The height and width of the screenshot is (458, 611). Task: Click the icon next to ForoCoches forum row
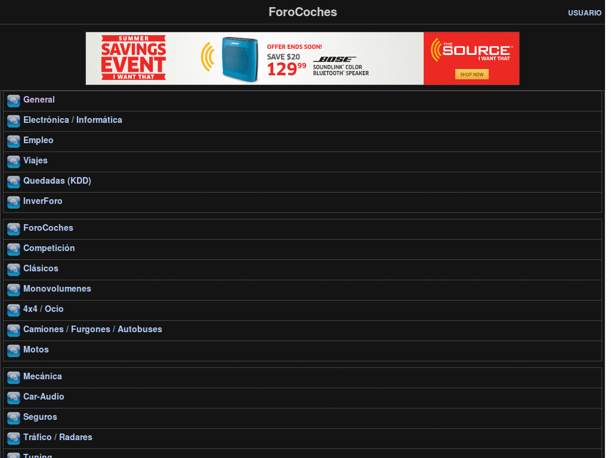tap(14, 229)
